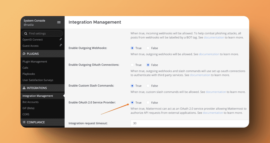Open documentation link for custom slash commands
270x143 pixels.
216,92
